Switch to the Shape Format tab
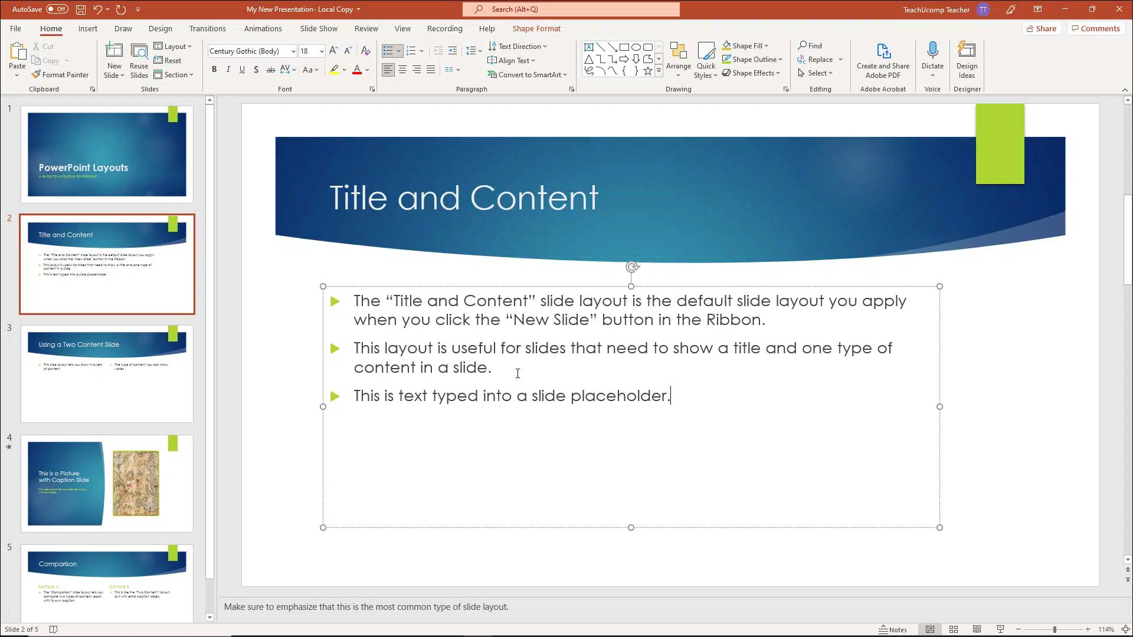Image resolution: width=1133 pixels, height=637 pixels. tap(536, 28)
